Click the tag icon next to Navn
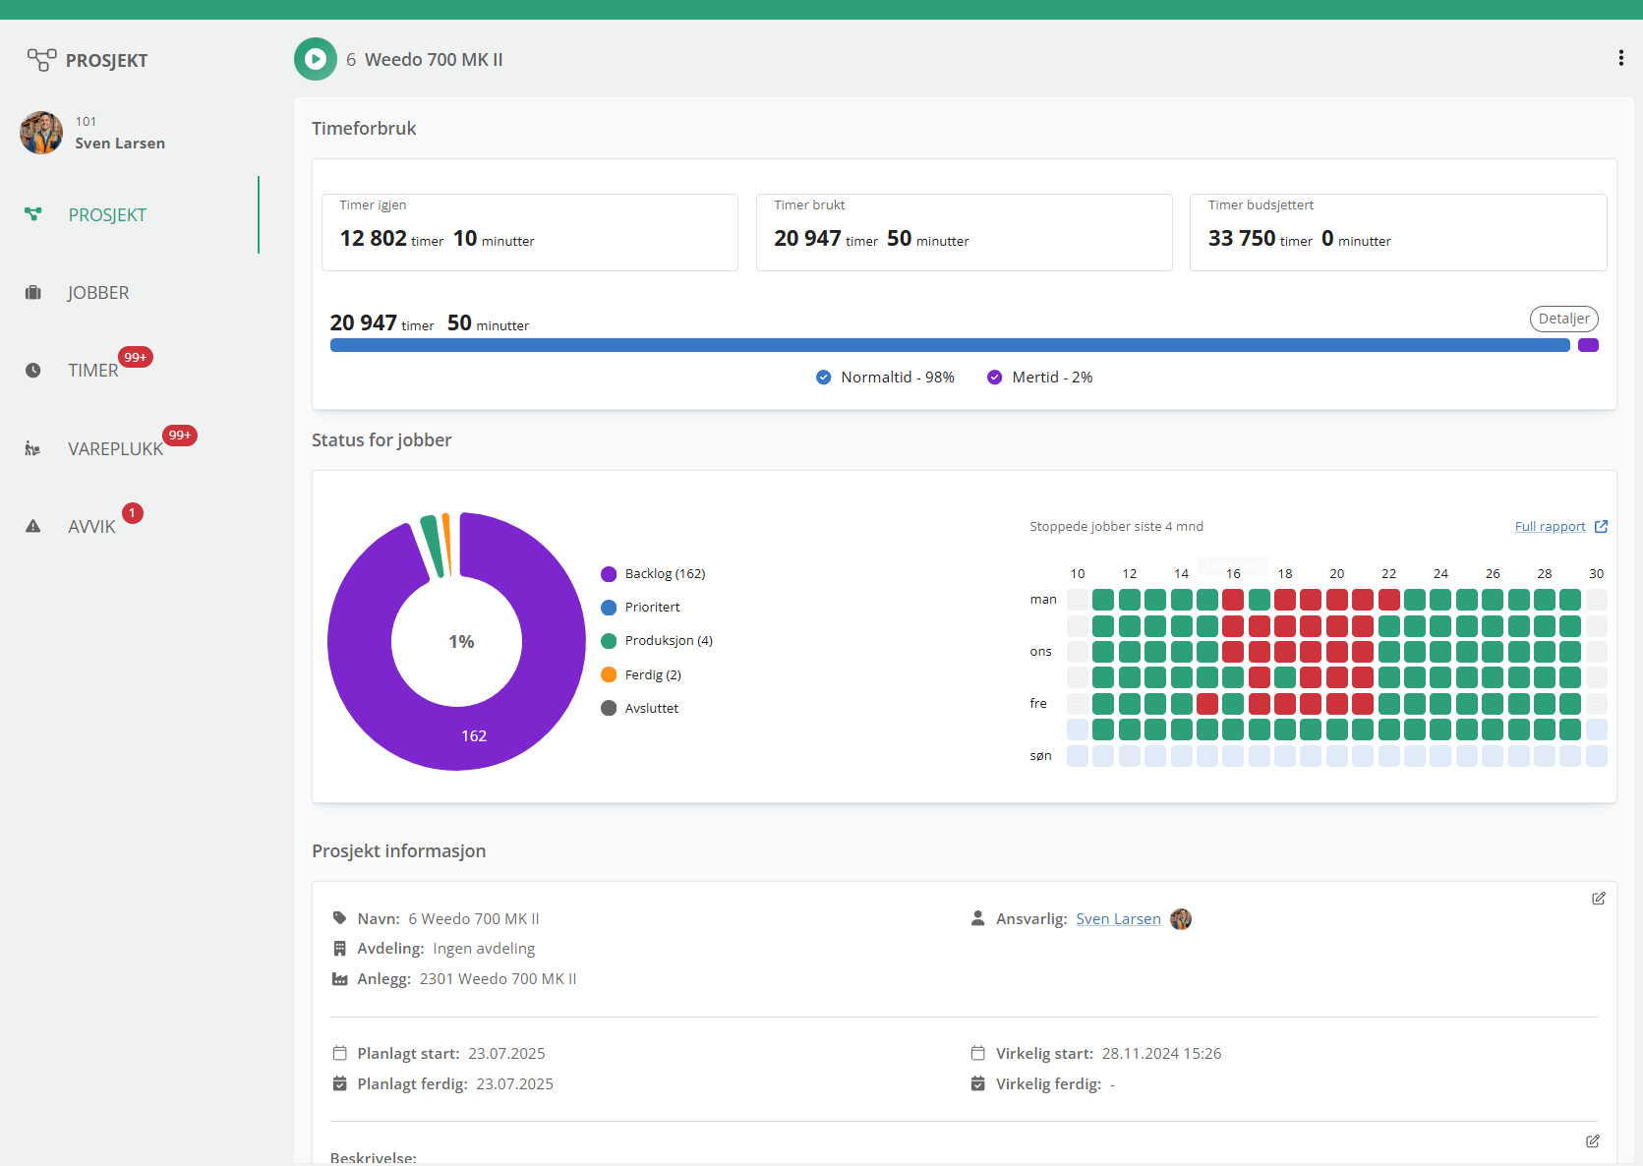 click(340, 918)
